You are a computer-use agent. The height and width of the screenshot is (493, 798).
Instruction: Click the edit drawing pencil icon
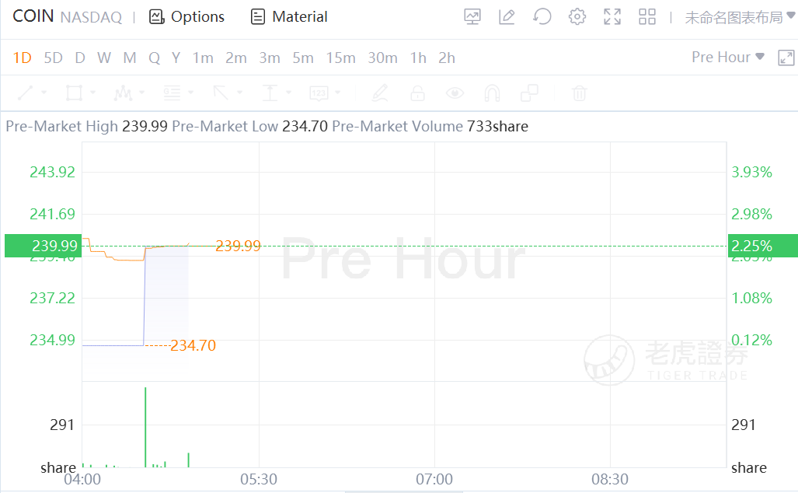click(507, 16)
